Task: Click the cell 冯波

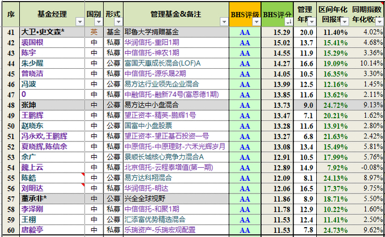Action: click(x=52, y=84)
